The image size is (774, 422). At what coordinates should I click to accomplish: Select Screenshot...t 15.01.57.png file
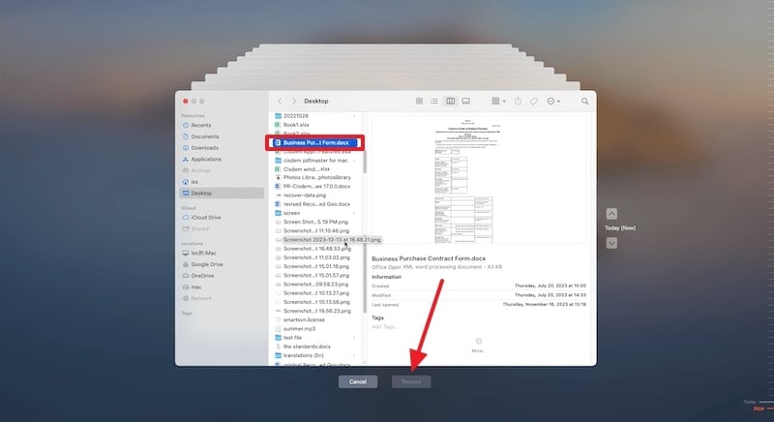click(315, 276)
